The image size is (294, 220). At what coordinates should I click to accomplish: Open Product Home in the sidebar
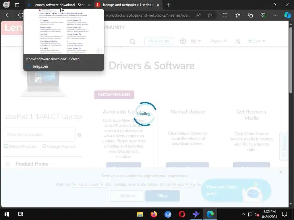(32, 164)
